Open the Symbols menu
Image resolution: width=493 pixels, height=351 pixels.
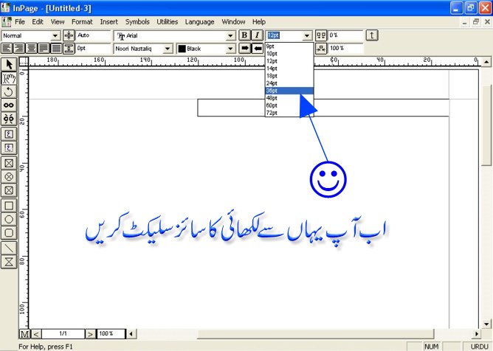137,22
